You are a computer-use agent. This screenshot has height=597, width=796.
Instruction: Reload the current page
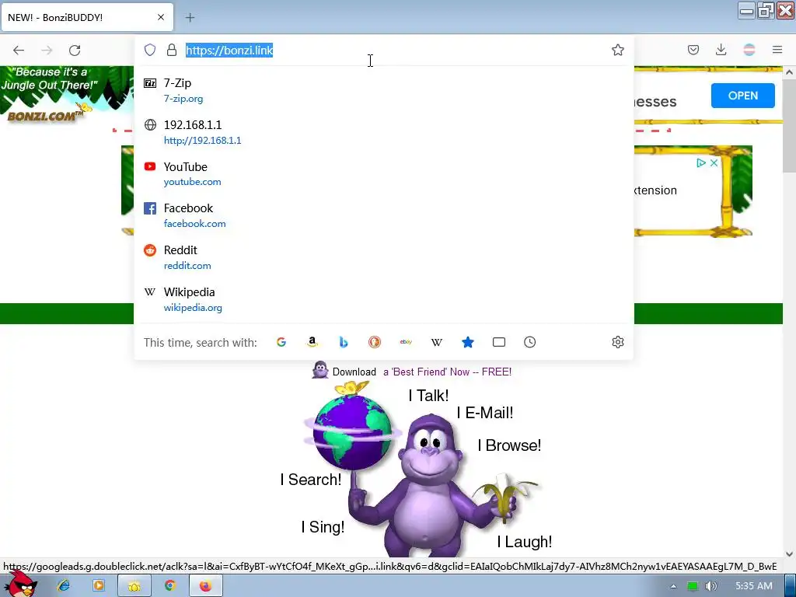(x=75, y=51)
